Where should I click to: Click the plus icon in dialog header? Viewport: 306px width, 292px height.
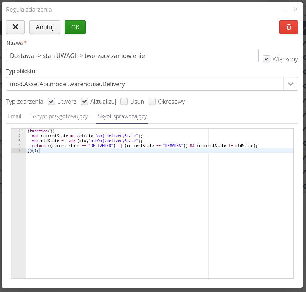coord(285,9)
